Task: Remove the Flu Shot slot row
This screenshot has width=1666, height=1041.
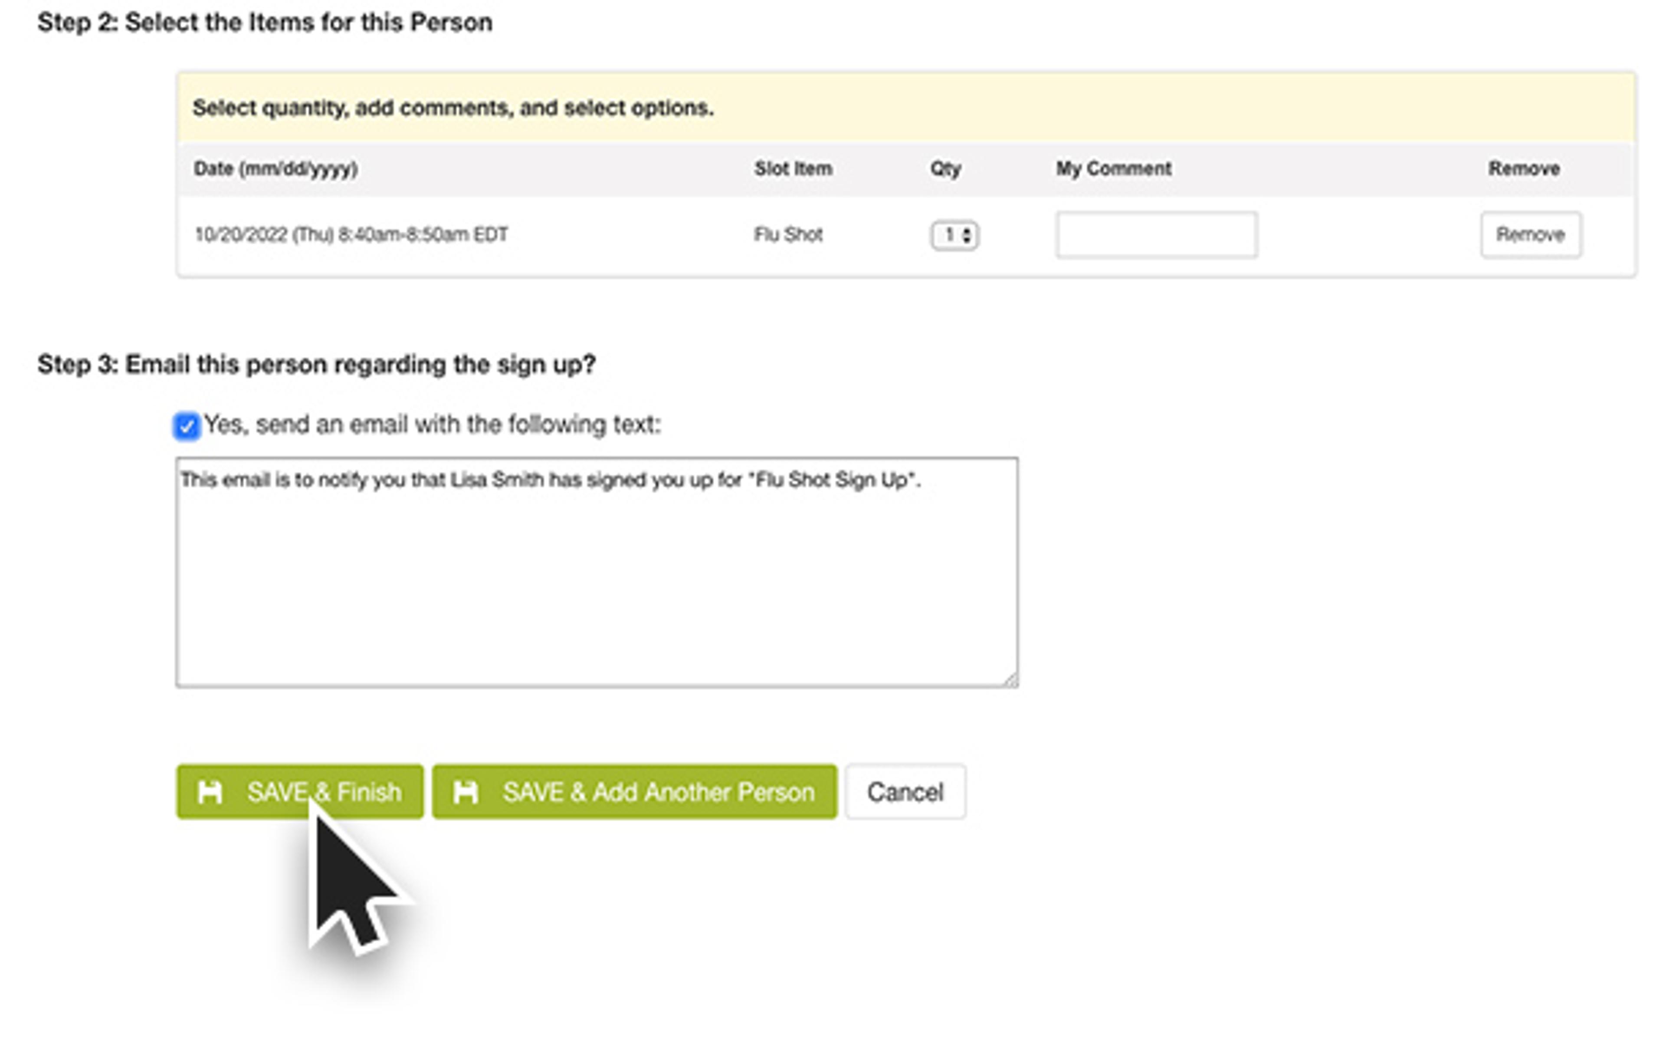Action: pos(1531,235)
